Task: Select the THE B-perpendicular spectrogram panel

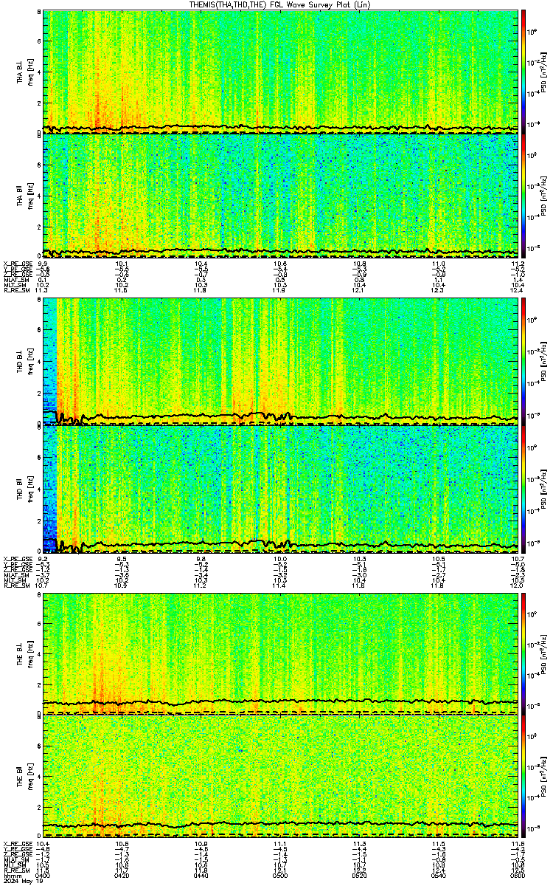Action: [281, 653]
